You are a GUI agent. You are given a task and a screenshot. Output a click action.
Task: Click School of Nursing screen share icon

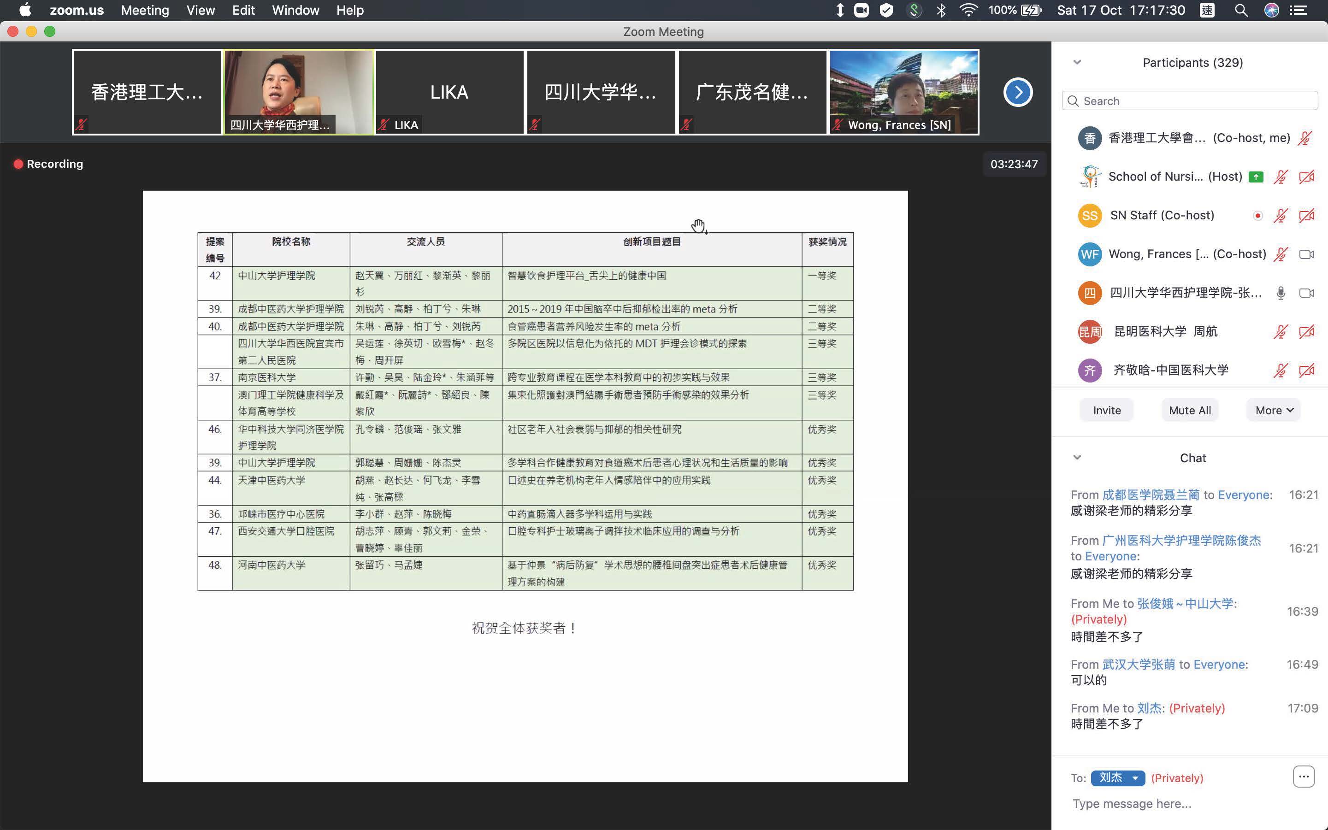(x=1256, y=177)
